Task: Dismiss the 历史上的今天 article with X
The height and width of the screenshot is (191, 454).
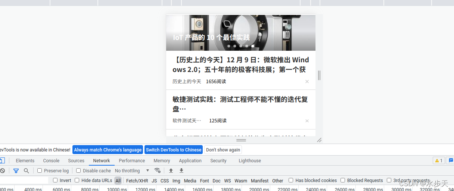Action: pyautogui.click(x=307, y=81)
